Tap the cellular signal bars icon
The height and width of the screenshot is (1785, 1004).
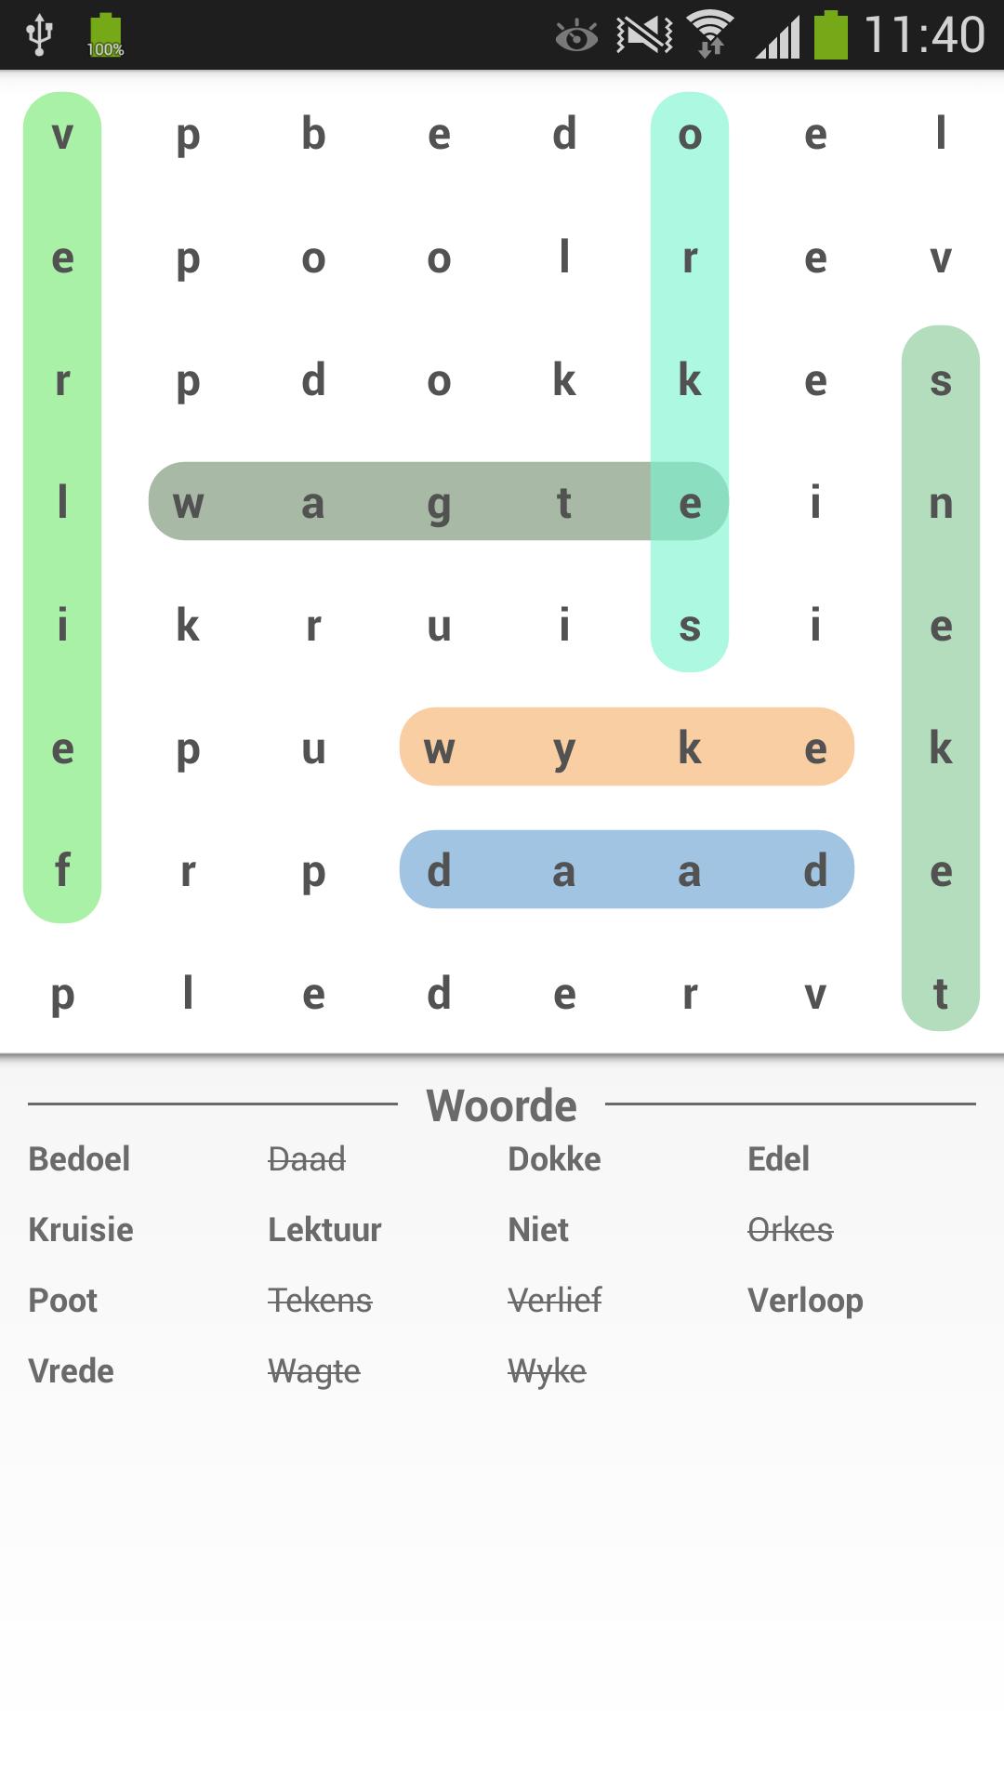779,35
